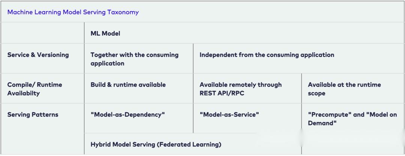The width and height of the screenshot is (405, 156).
Task: Click the empty cell left of ML Model
Action: click(x=42, y=33)
